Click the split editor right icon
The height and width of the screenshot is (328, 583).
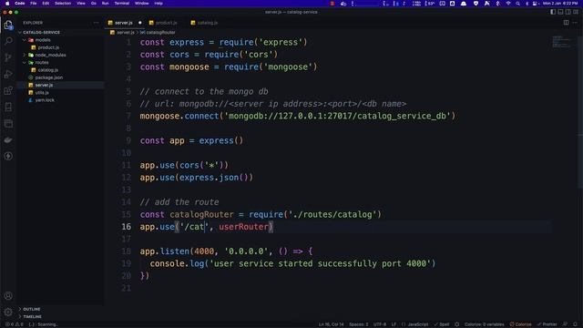(x=566, y=23)
